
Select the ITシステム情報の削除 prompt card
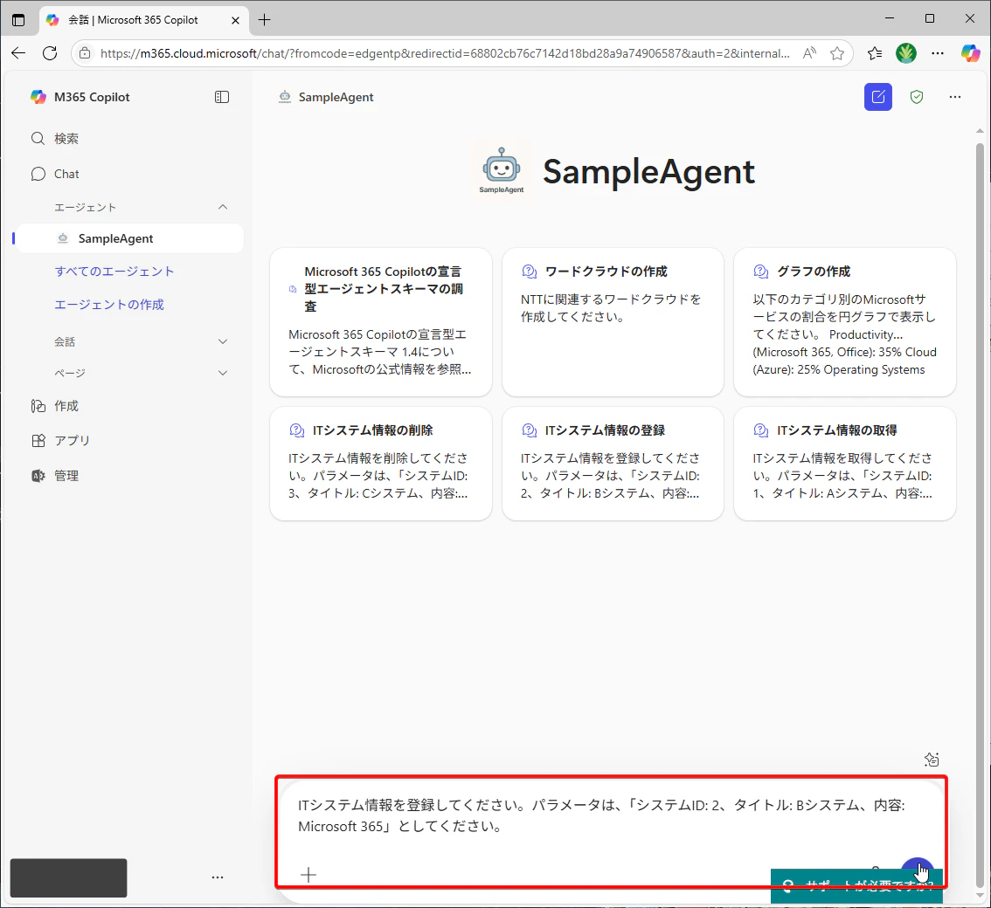[x=380, y=464]
